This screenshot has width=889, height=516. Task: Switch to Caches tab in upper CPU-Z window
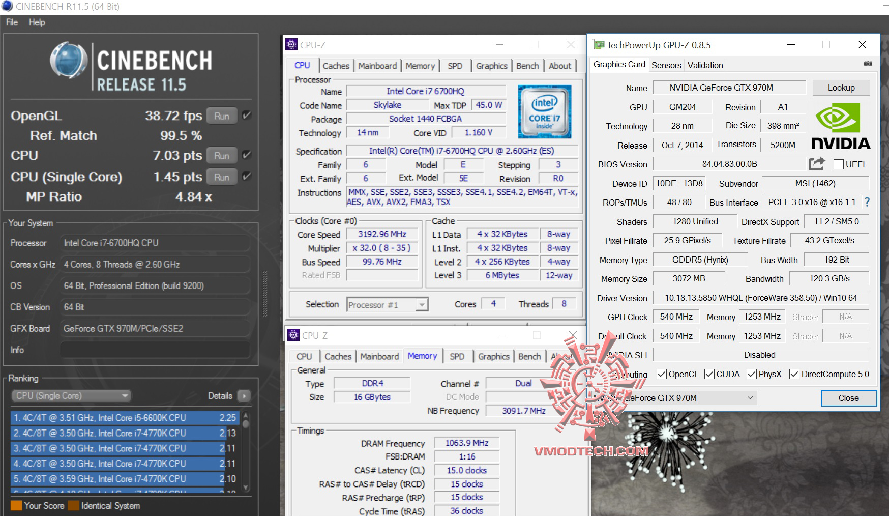[x=336, y=66]
